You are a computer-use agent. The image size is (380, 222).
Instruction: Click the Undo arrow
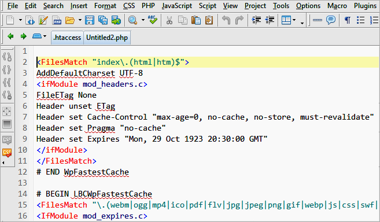click(226, 20)
